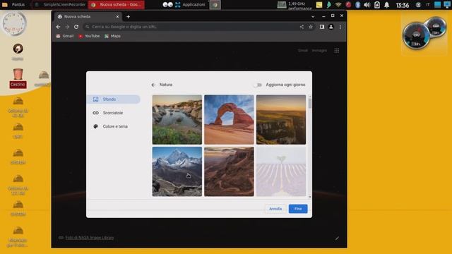Open a new Chrome tab with plus
The image size is (452, 254).
tap(129, 17)
